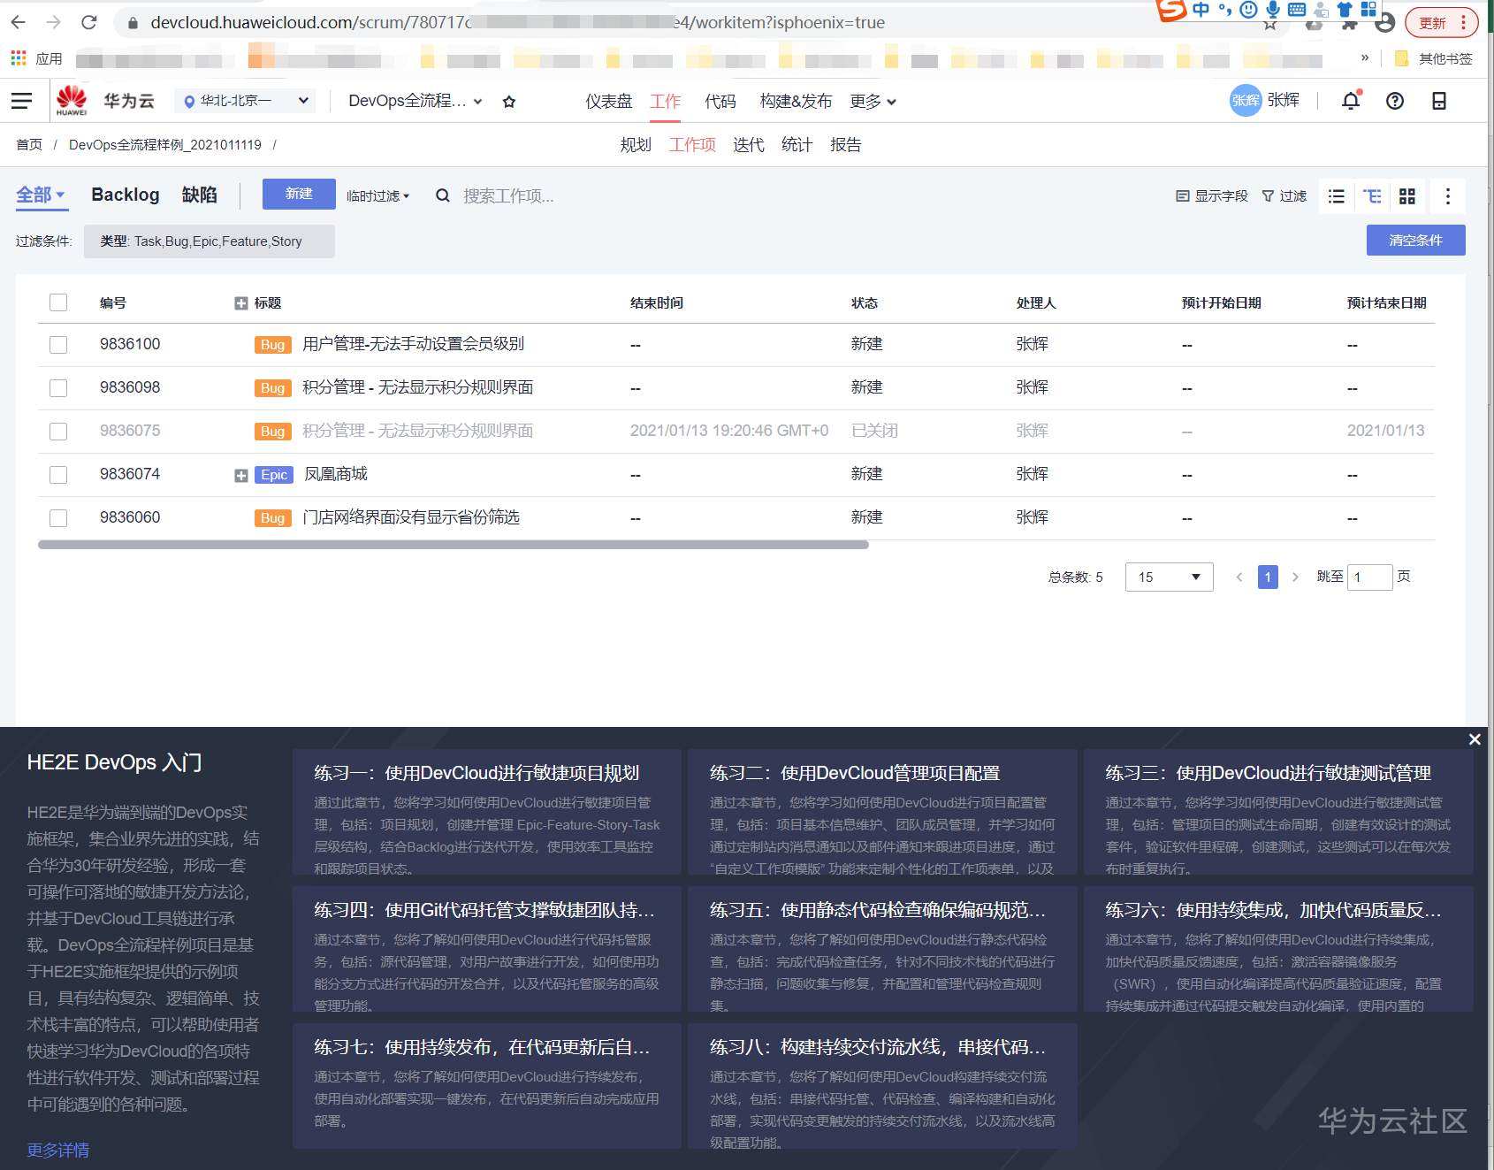Toggle Sogou Chinese input mode
This screenshot has width=1494, height=1170.
[x=1201, y=10]
